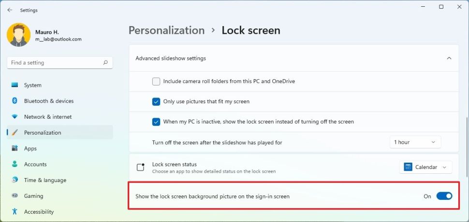Uncheck Only use pictures that fit my screen
469x222 pixels.
pos(156,101)
